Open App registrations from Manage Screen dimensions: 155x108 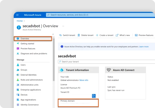coord(28,100)
